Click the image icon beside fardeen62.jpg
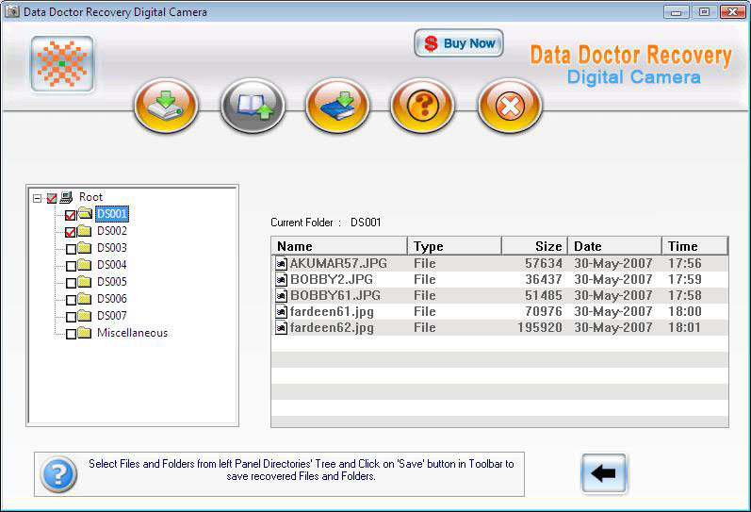751x512 pixels. click(282, 328)
